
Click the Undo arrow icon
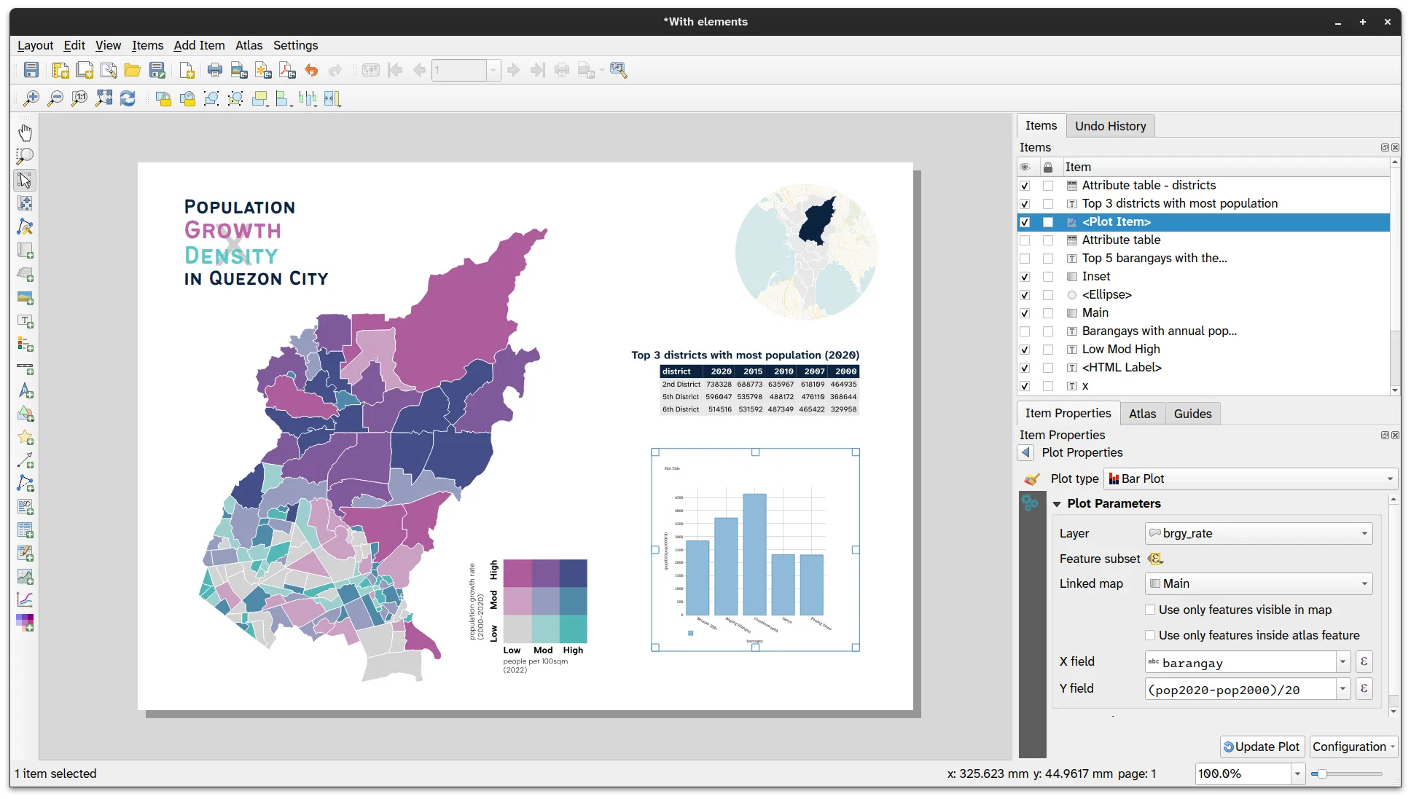(x=311, y=70)
